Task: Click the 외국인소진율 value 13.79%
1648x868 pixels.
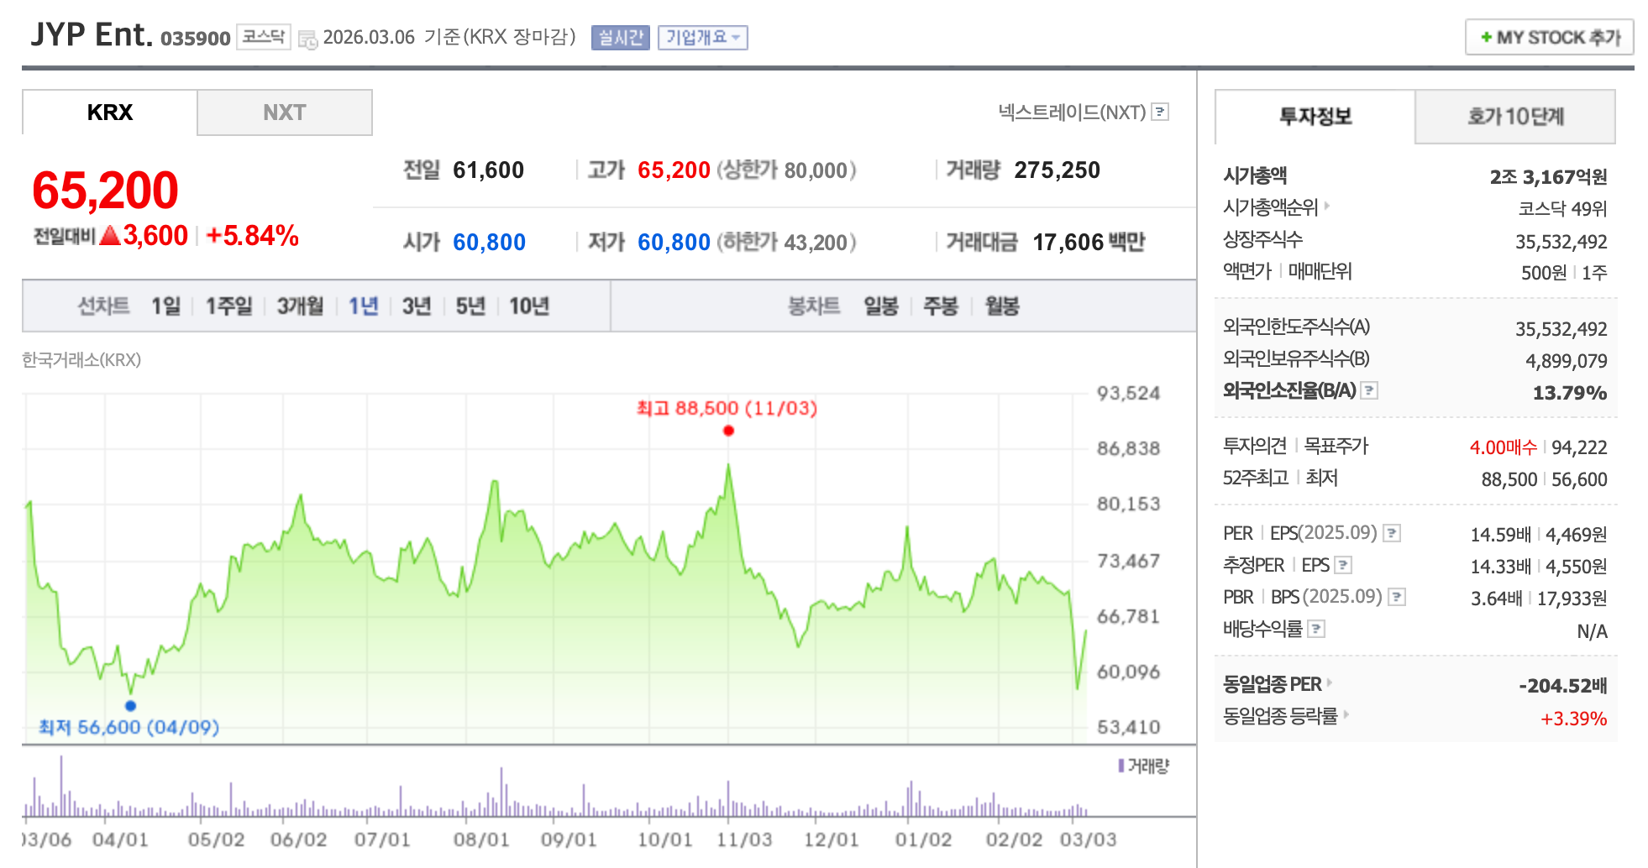Action: pyautogui.click(x=1570, y=393)
